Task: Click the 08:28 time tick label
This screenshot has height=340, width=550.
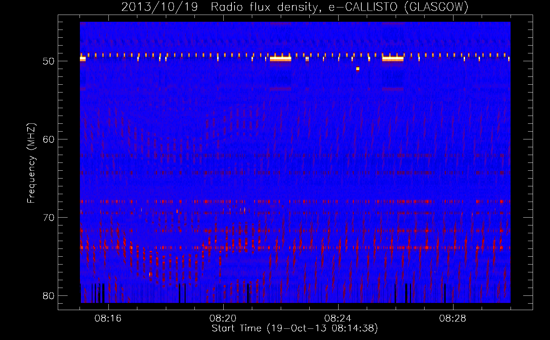Action: (x=453, y=319)
